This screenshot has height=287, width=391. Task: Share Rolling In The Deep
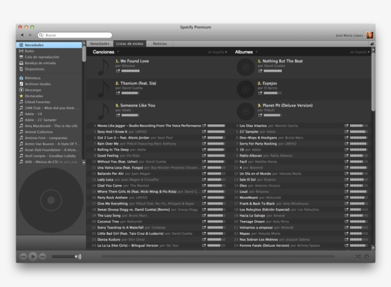point(204,149)
